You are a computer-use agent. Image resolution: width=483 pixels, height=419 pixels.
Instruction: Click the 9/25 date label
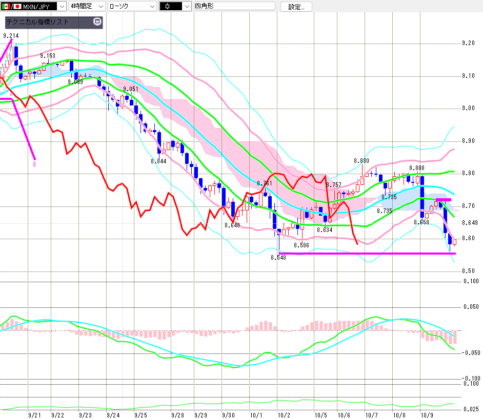pyautogui.click(x=141, y=415)
